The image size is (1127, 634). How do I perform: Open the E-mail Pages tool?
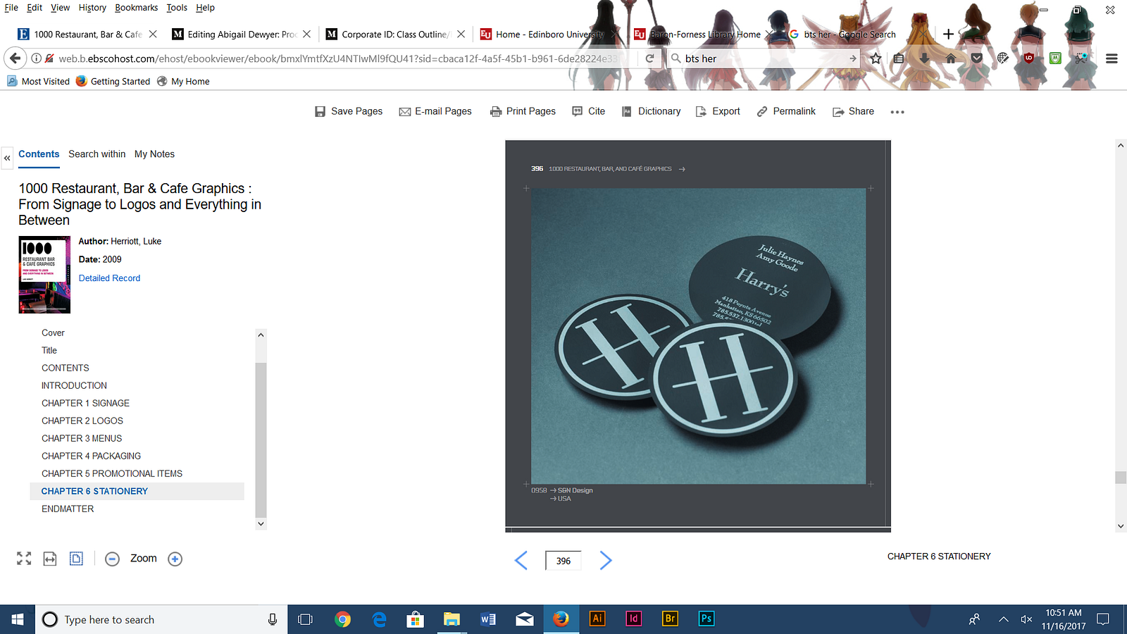click(x=435, y=111)
